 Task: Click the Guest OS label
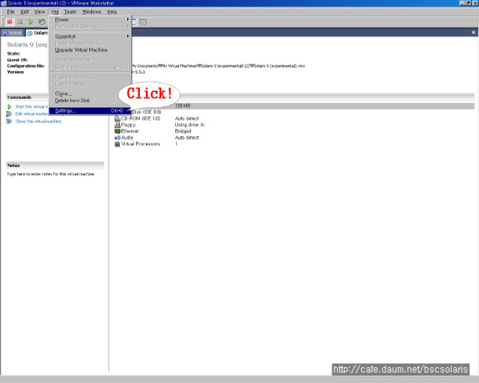click(x=17, y=60)
